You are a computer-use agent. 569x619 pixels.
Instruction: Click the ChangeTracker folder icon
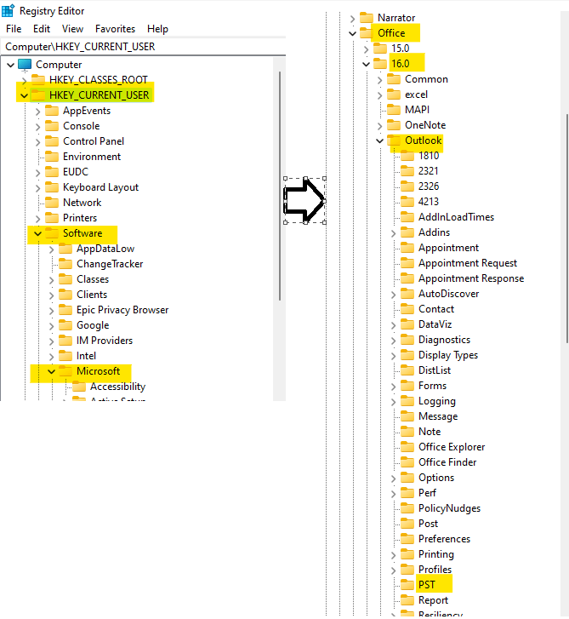click(x=65, y=264)
